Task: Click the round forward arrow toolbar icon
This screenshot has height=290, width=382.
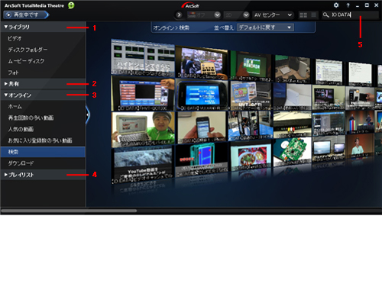Action: (179, 15)
